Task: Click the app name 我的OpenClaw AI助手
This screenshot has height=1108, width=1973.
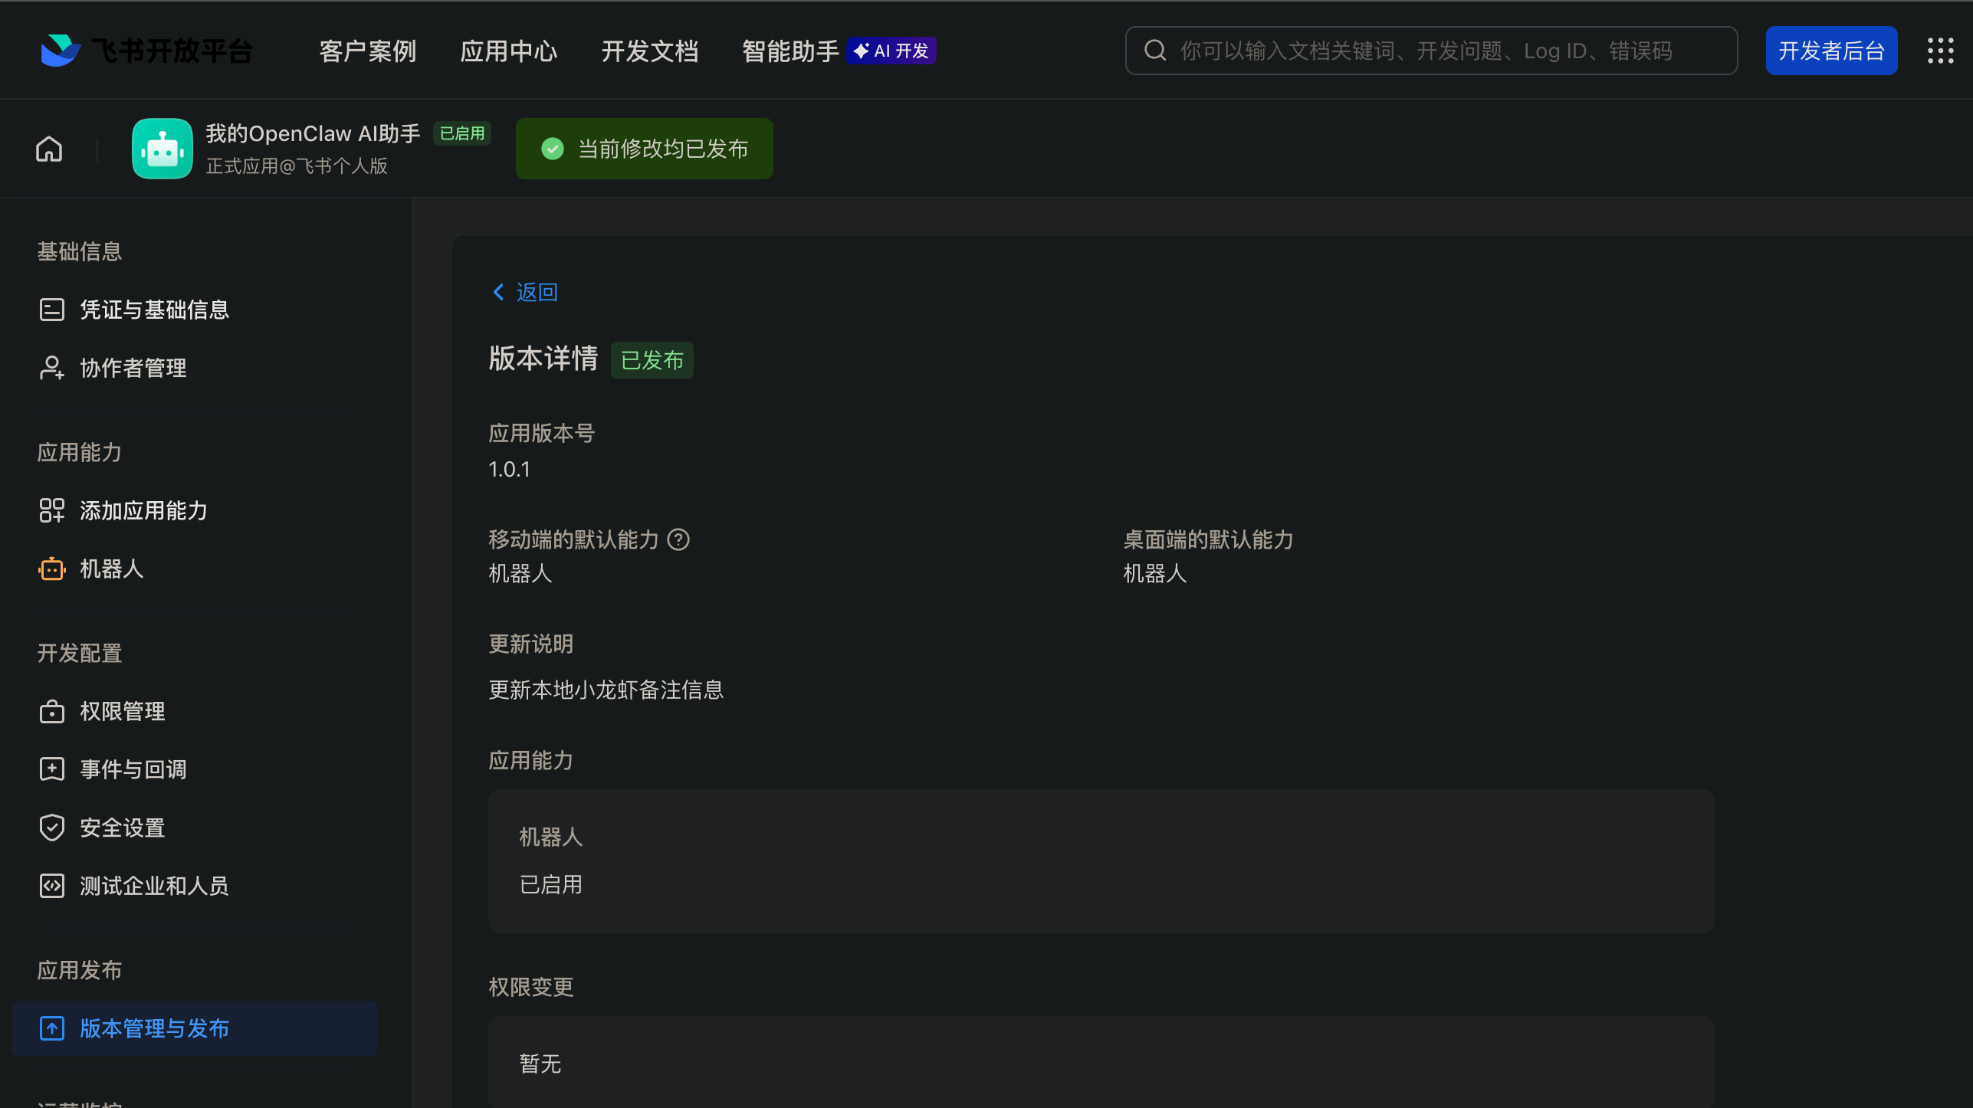Action: coord(313,133)
